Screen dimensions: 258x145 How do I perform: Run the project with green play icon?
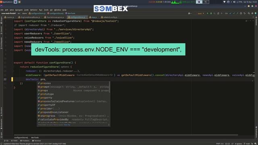pyautogui.click(x=208, y=13)
